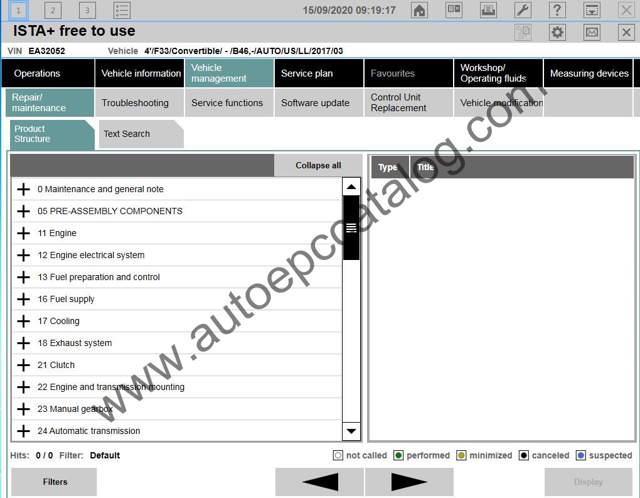Click the Title column header
This screenshot has height=498, width=640.
(x=521, y=167)
